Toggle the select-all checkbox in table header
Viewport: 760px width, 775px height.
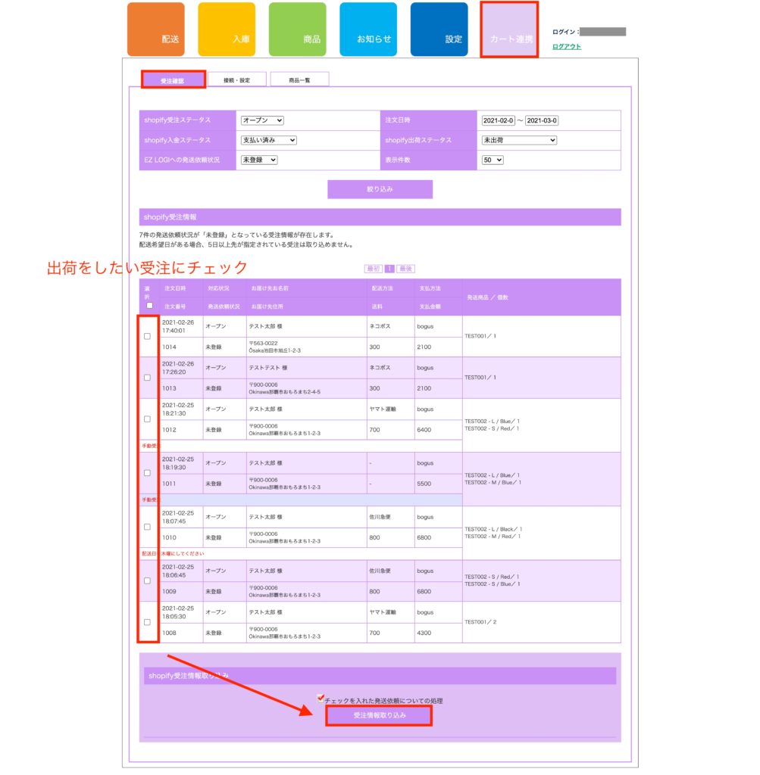(149, 306)
